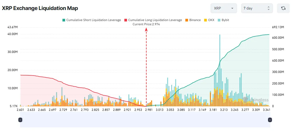Click the 2.981 x-axis price label
The image size is (291, 134).
coord(149,110)
